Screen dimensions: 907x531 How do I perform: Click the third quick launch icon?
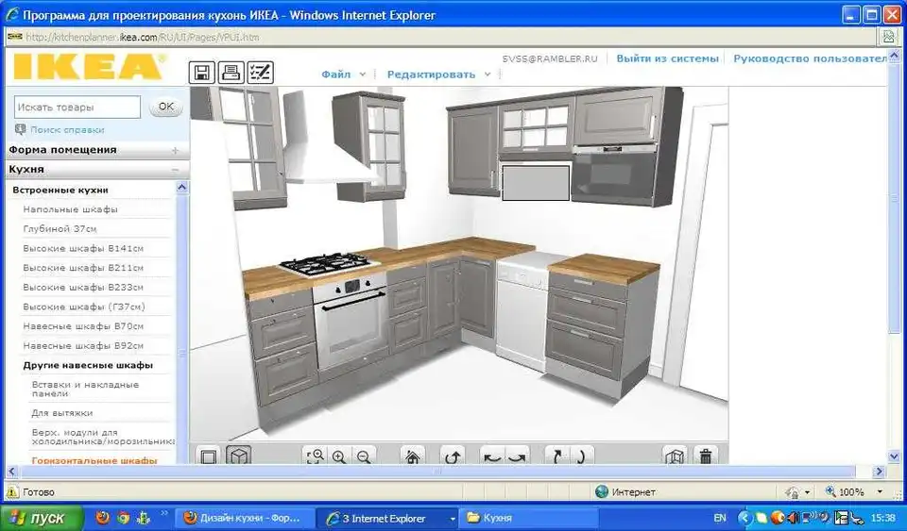pos(143,517)
